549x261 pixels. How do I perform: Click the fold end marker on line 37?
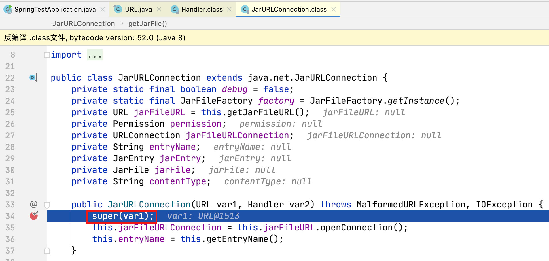tap(47, 250)
